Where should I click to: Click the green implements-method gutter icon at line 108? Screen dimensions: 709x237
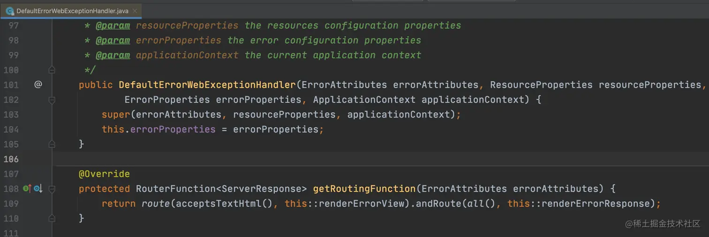point(27,189)
